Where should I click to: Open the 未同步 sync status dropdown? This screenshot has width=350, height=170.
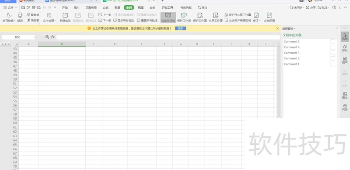297,7
